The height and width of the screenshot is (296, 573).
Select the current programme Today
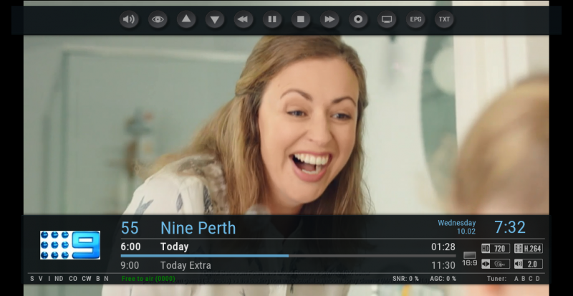tap(174, 247)
